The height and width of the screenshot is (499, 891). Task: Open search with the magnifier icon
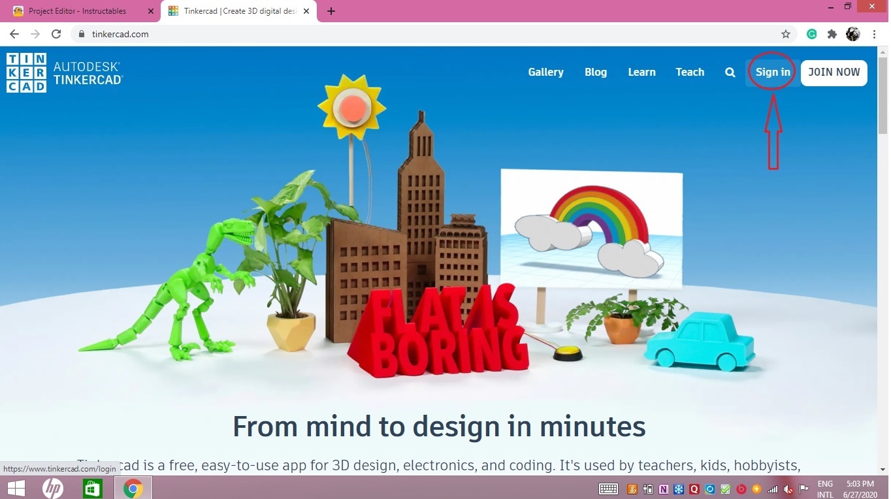coord(730,72)
